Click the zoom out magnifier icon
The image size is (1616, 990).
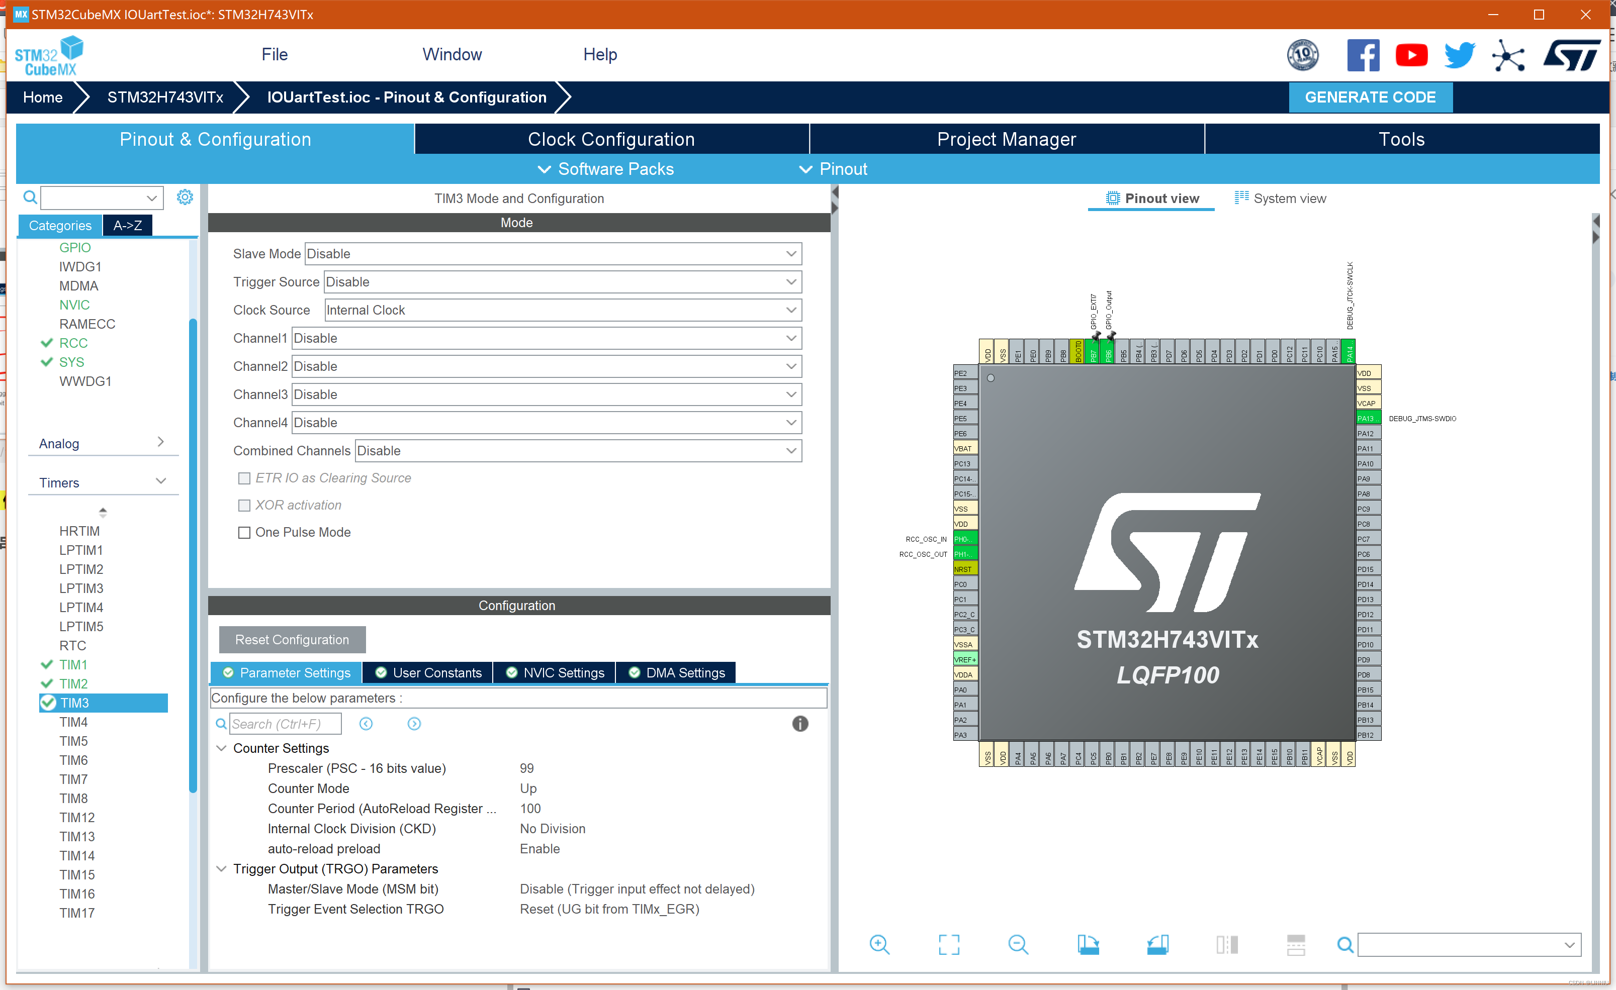click(x=1018, y=944)
